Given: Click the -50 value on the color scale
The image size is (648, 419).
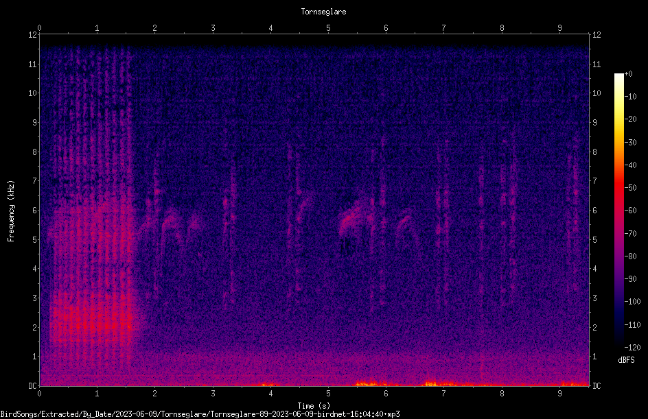Looking at the screenshot, I should [630, 188].
